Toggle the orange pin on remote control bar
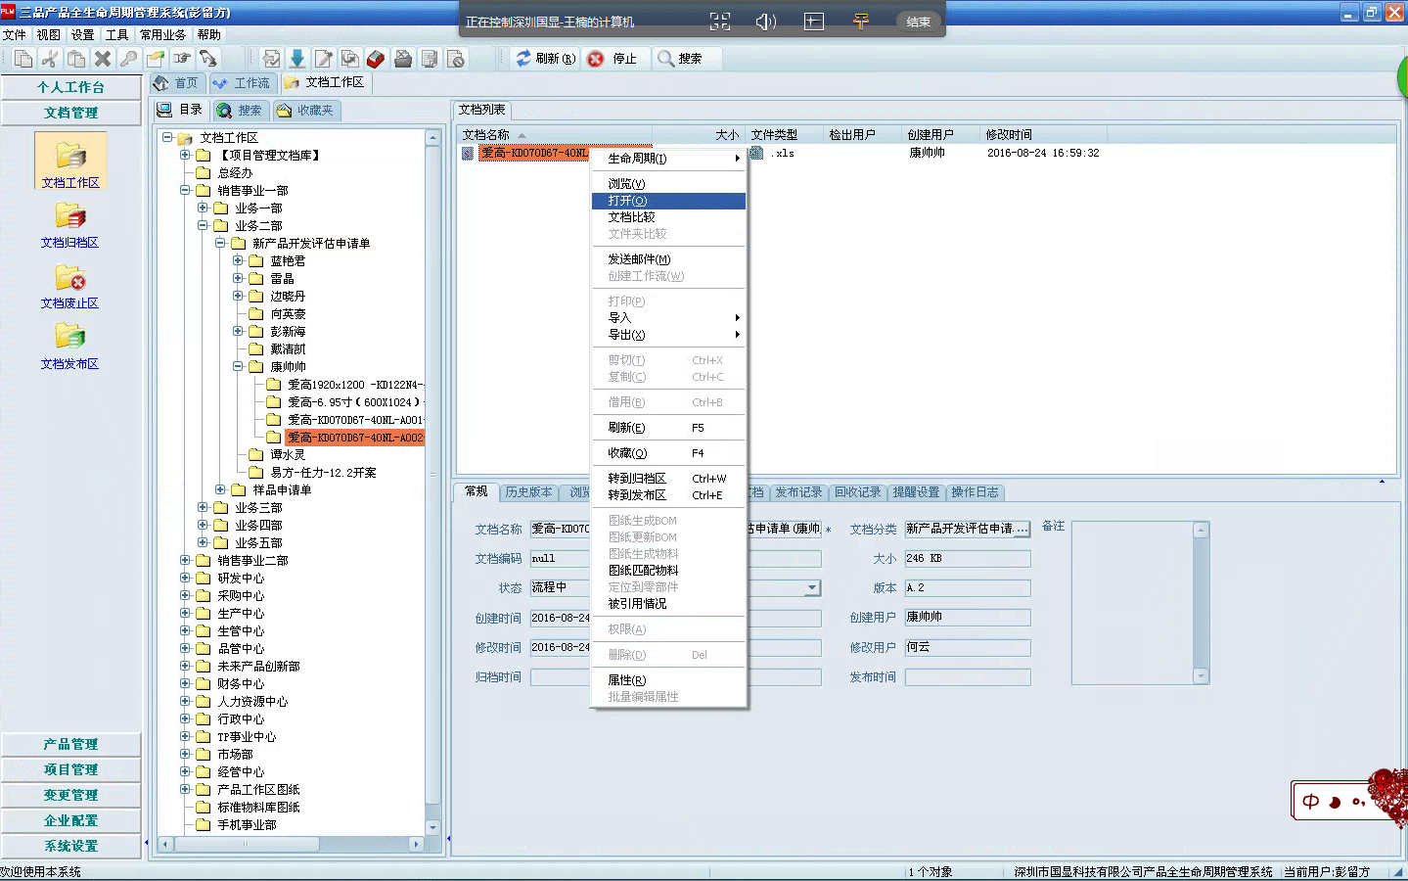The width and height of the screenshot is (1408, 881). (861, 22)
